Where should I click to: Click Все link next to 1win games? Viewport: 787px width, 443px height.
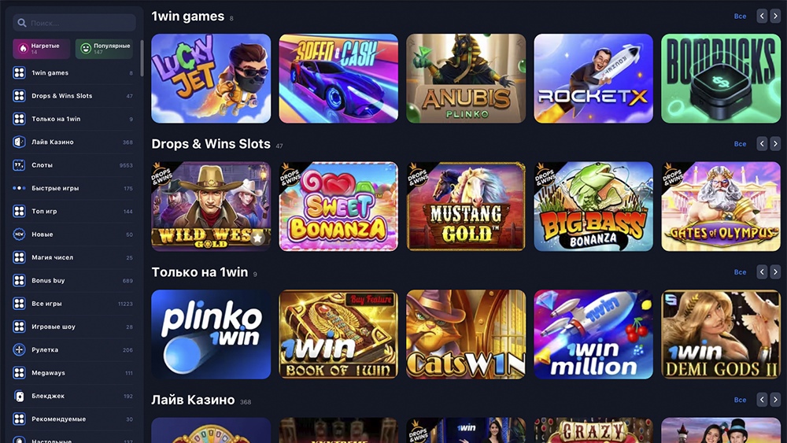(740, 16)
